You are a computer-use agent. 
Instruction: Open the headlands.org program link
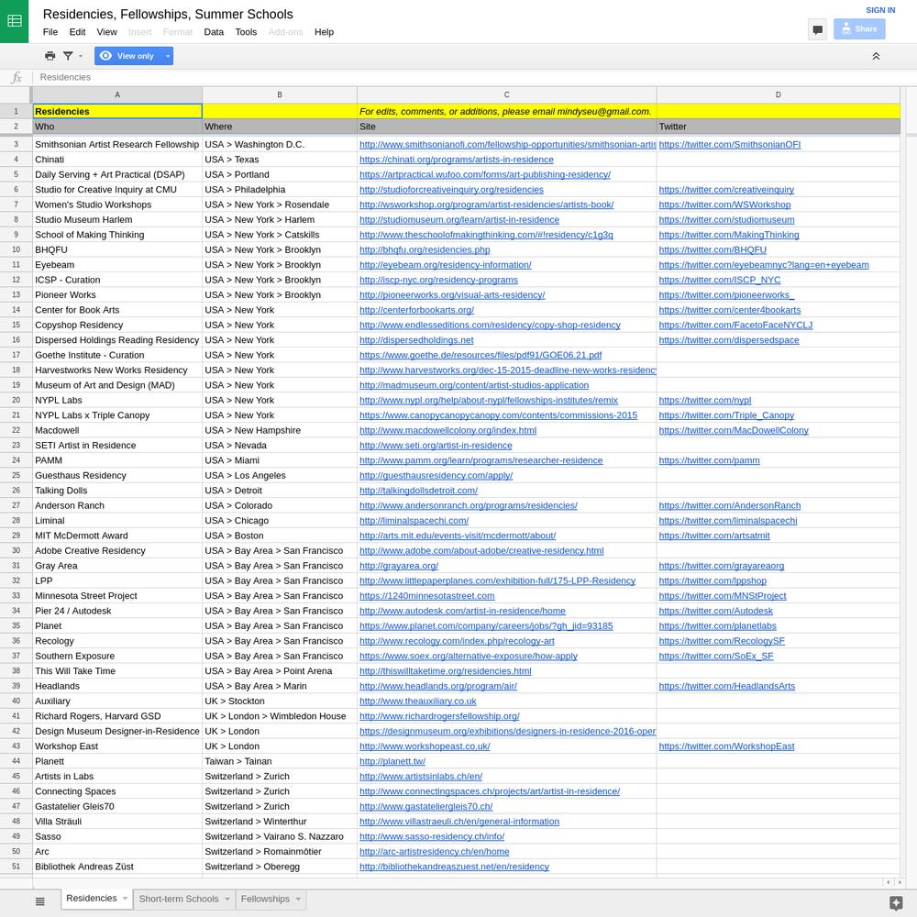(x=438, y=687)
